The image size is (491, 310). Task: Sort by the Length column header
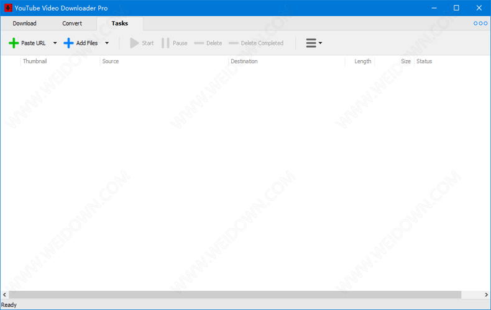click(x=362, y=61)
